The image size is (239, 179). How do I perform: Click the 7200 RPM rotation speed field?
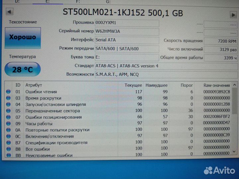(x=220, y=41)
